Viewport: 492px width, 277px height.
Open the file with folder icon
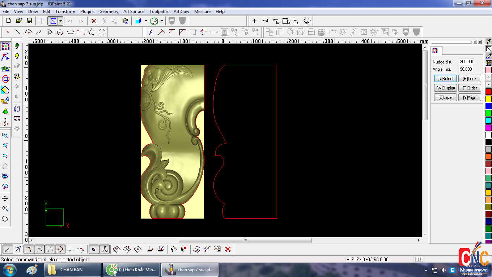click(x=19, y=21)
